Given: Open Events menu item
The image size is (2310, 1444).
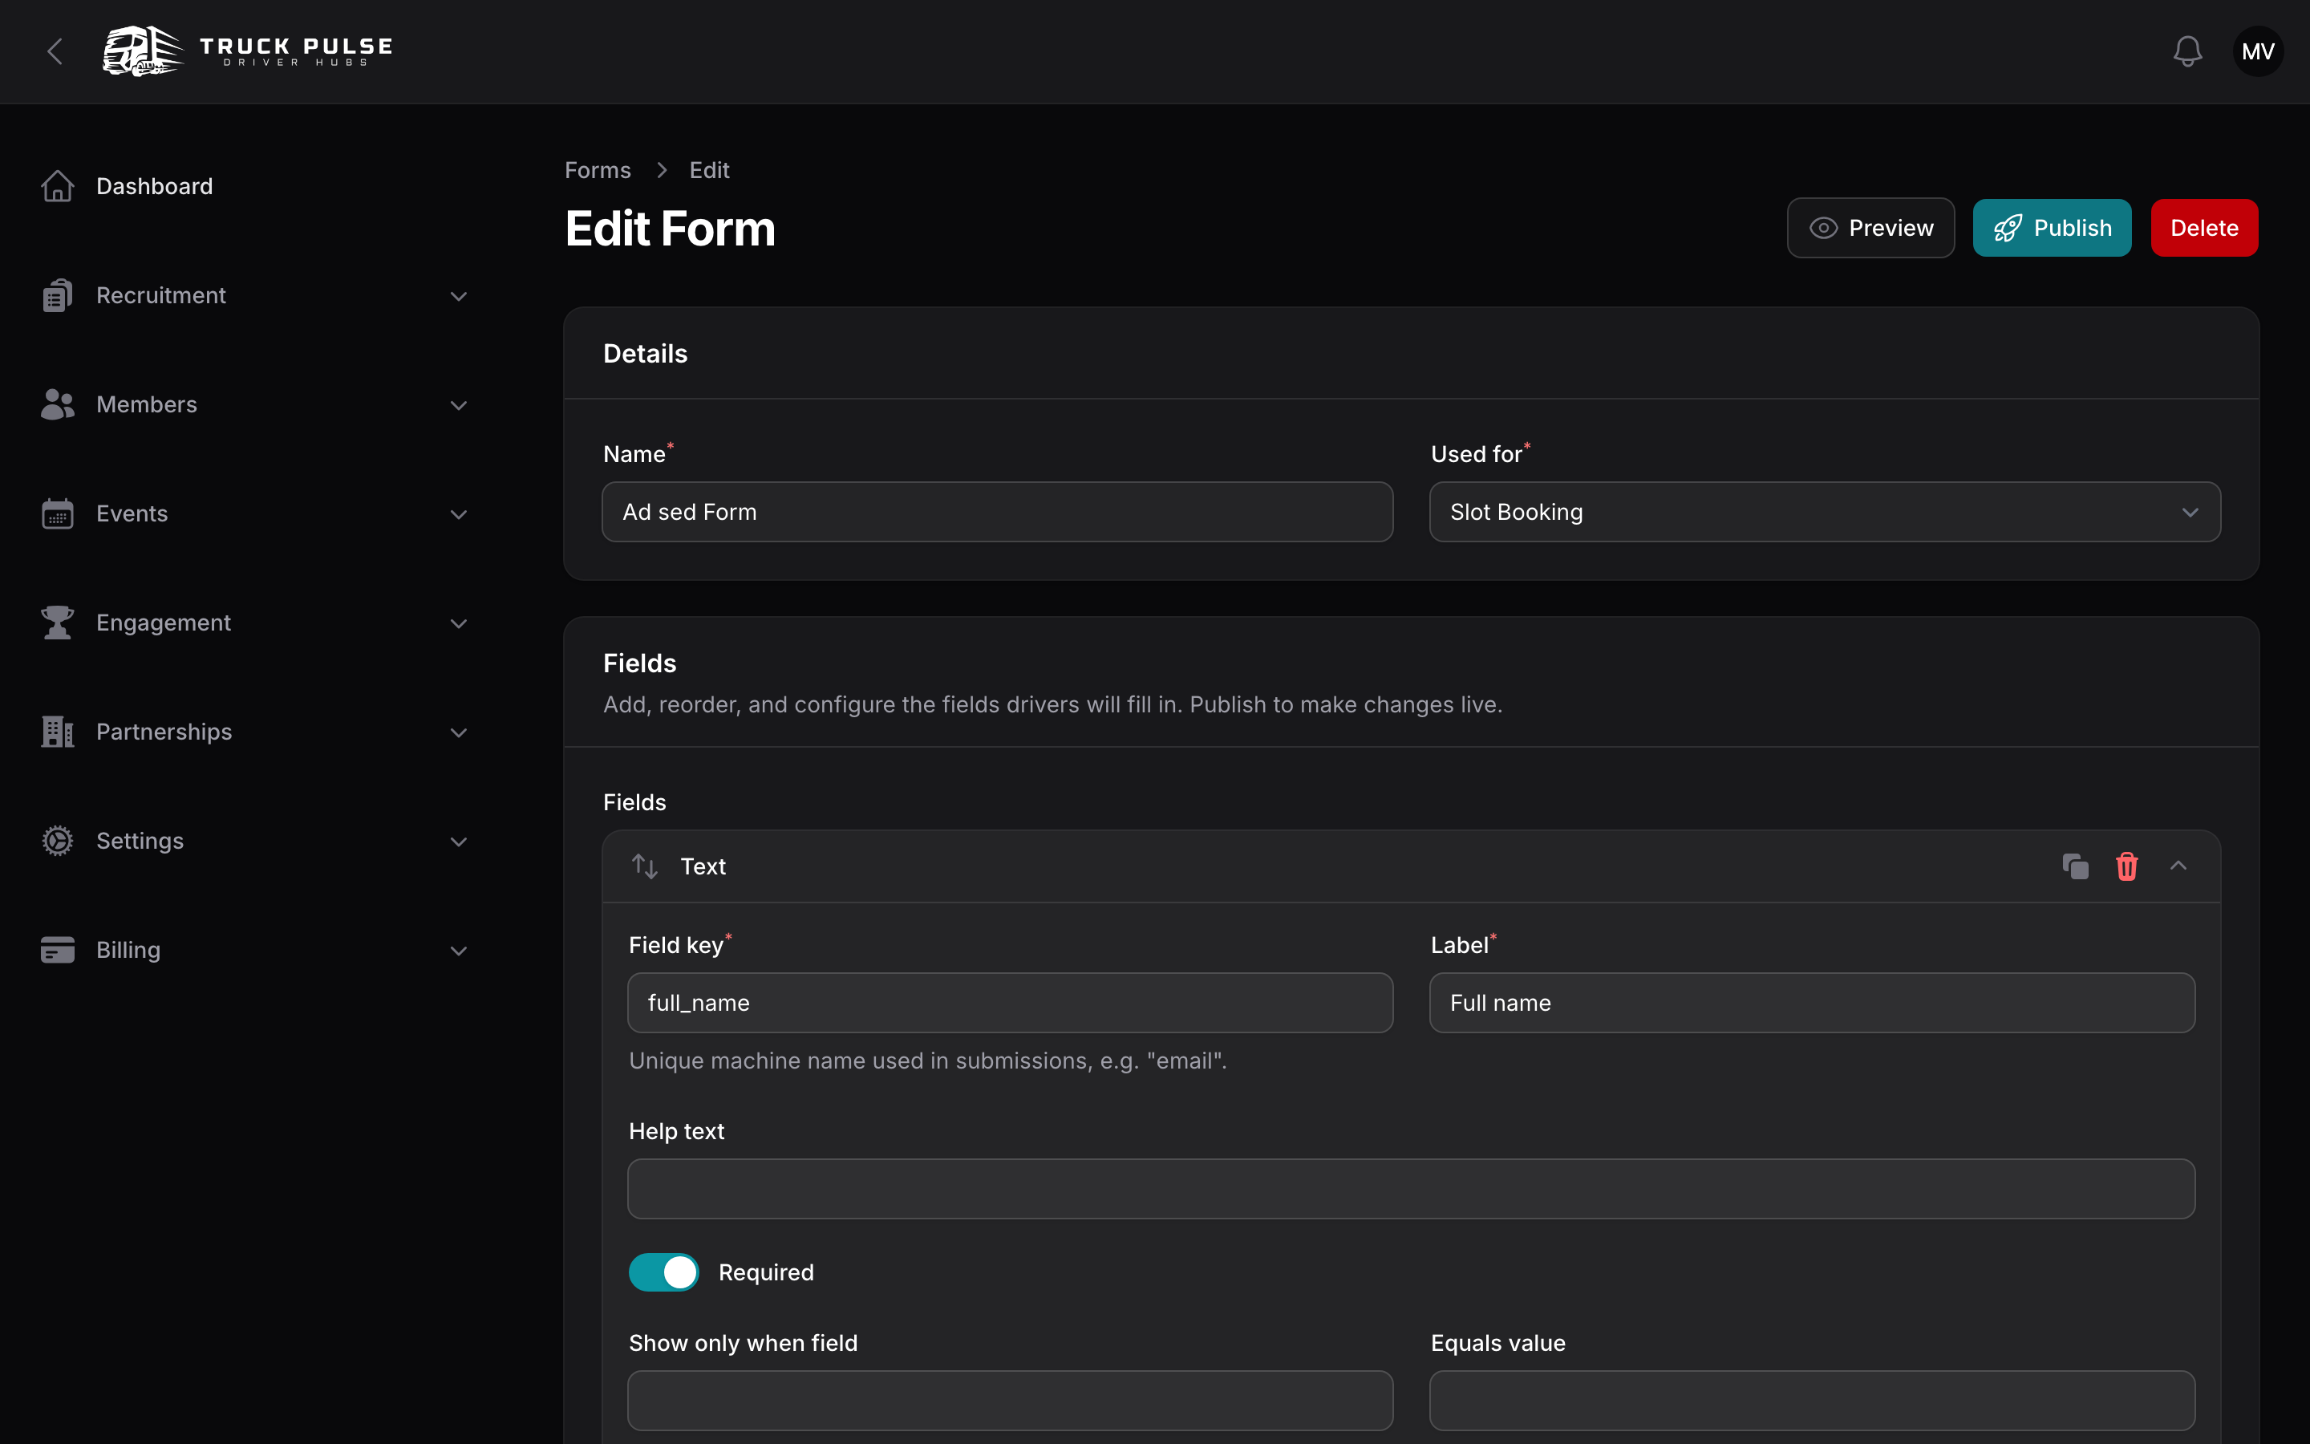Looking at the screenshot, I should coord(132,513).
